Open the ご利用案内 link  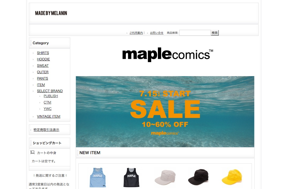click(x=136, y=33)
